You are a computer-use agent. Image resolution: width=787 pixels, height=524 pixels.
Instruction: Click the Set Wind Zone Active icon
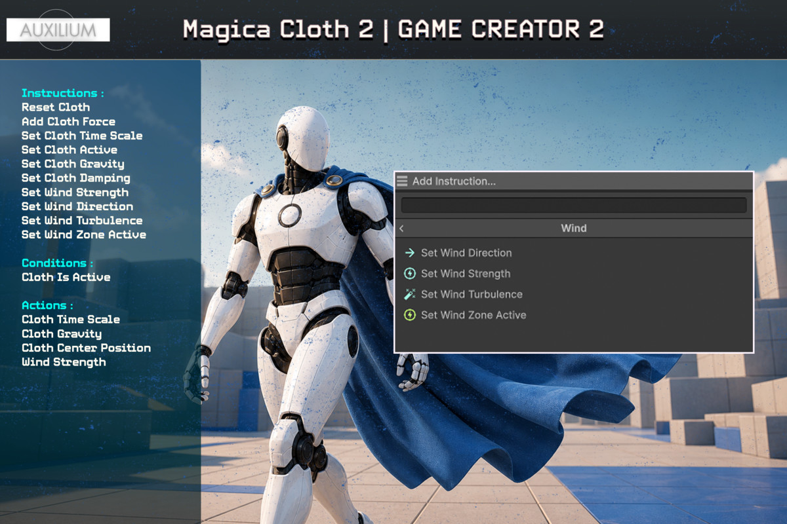pyautogui.click(x=410, y=315)
